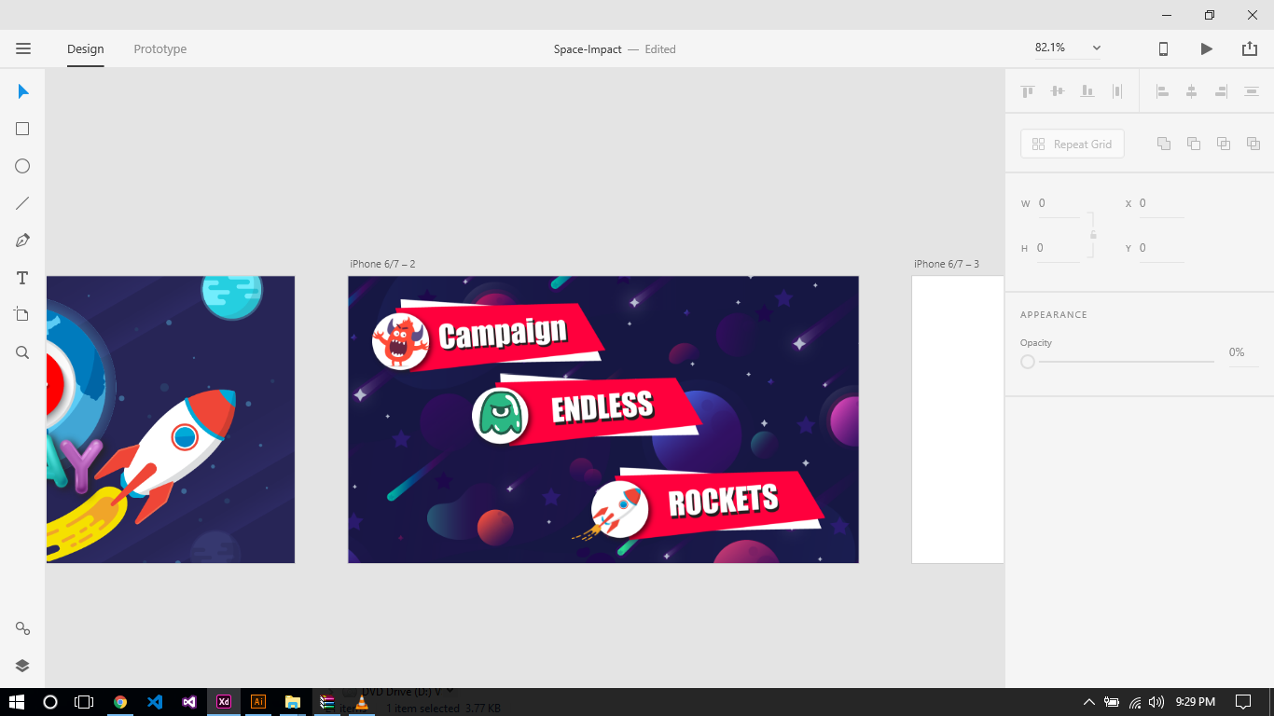Select the Pen tool
The height and width of the screenshot is (716, 1274).
click(22, 241)
